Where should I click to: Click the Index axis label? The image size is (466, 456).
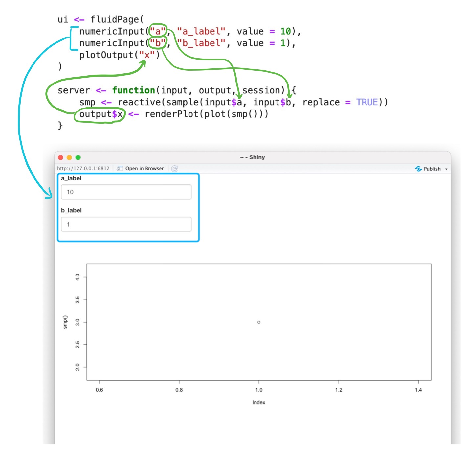(259, 402)
